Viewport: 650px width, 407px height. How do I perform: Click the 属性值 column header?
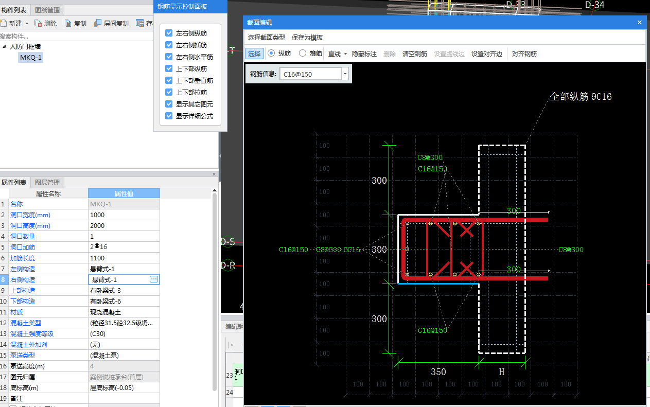124,193
